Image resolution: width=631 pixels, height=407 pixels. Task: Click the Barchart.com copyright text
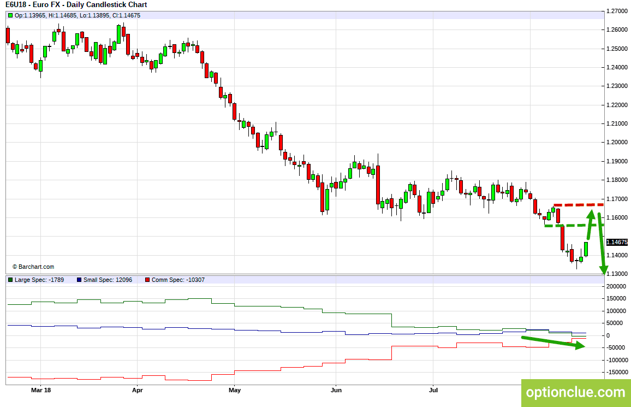(33, 267)
